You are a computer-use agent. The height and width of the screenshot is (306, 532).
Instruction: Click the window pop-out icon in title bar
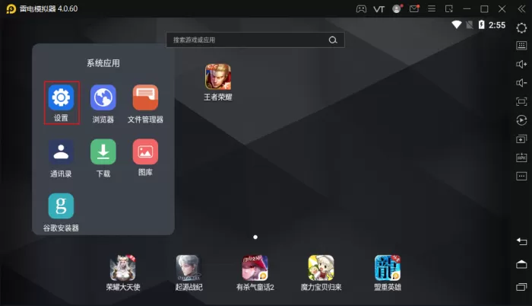point(449,9)
